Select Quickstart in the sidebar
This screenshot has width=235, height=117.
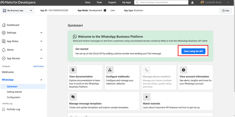pyautogui.click(x=23, y=87)
